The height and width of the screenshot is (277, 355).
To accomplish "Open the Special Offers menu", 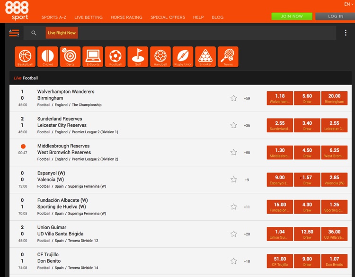I will point(168,17).
